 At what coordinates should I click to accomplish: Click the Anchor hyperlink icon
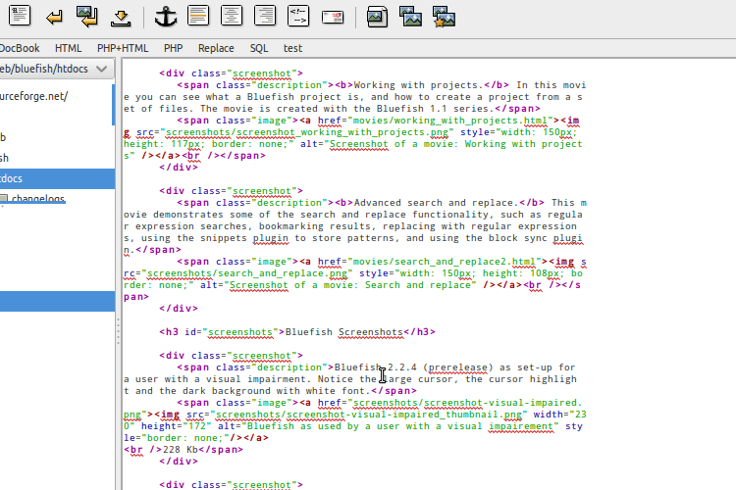[x=165, y=15]
